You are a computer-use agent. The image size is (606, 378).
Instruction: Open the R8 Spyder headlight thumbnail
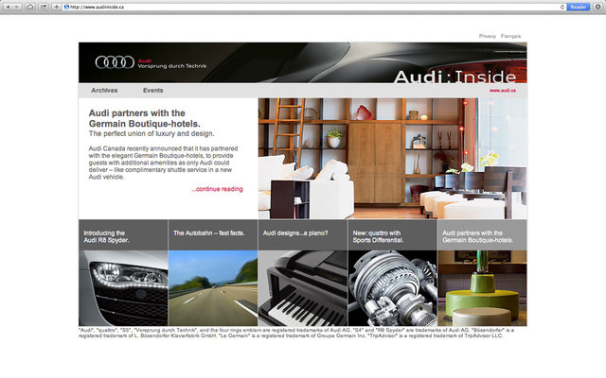coord(123,288)
